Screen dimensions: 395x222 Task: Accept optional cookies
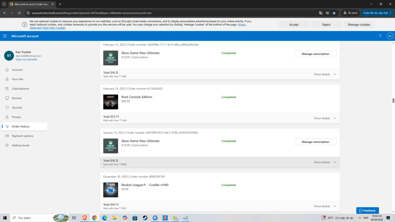[x=294, y=25]
